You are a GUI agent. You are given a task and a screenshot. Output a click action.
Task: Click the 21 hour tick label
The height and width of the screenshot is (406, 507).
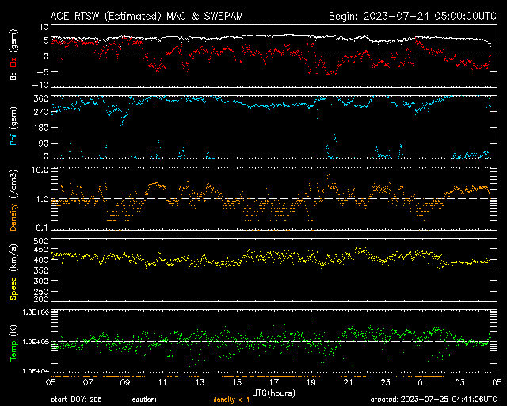[347, 382]
